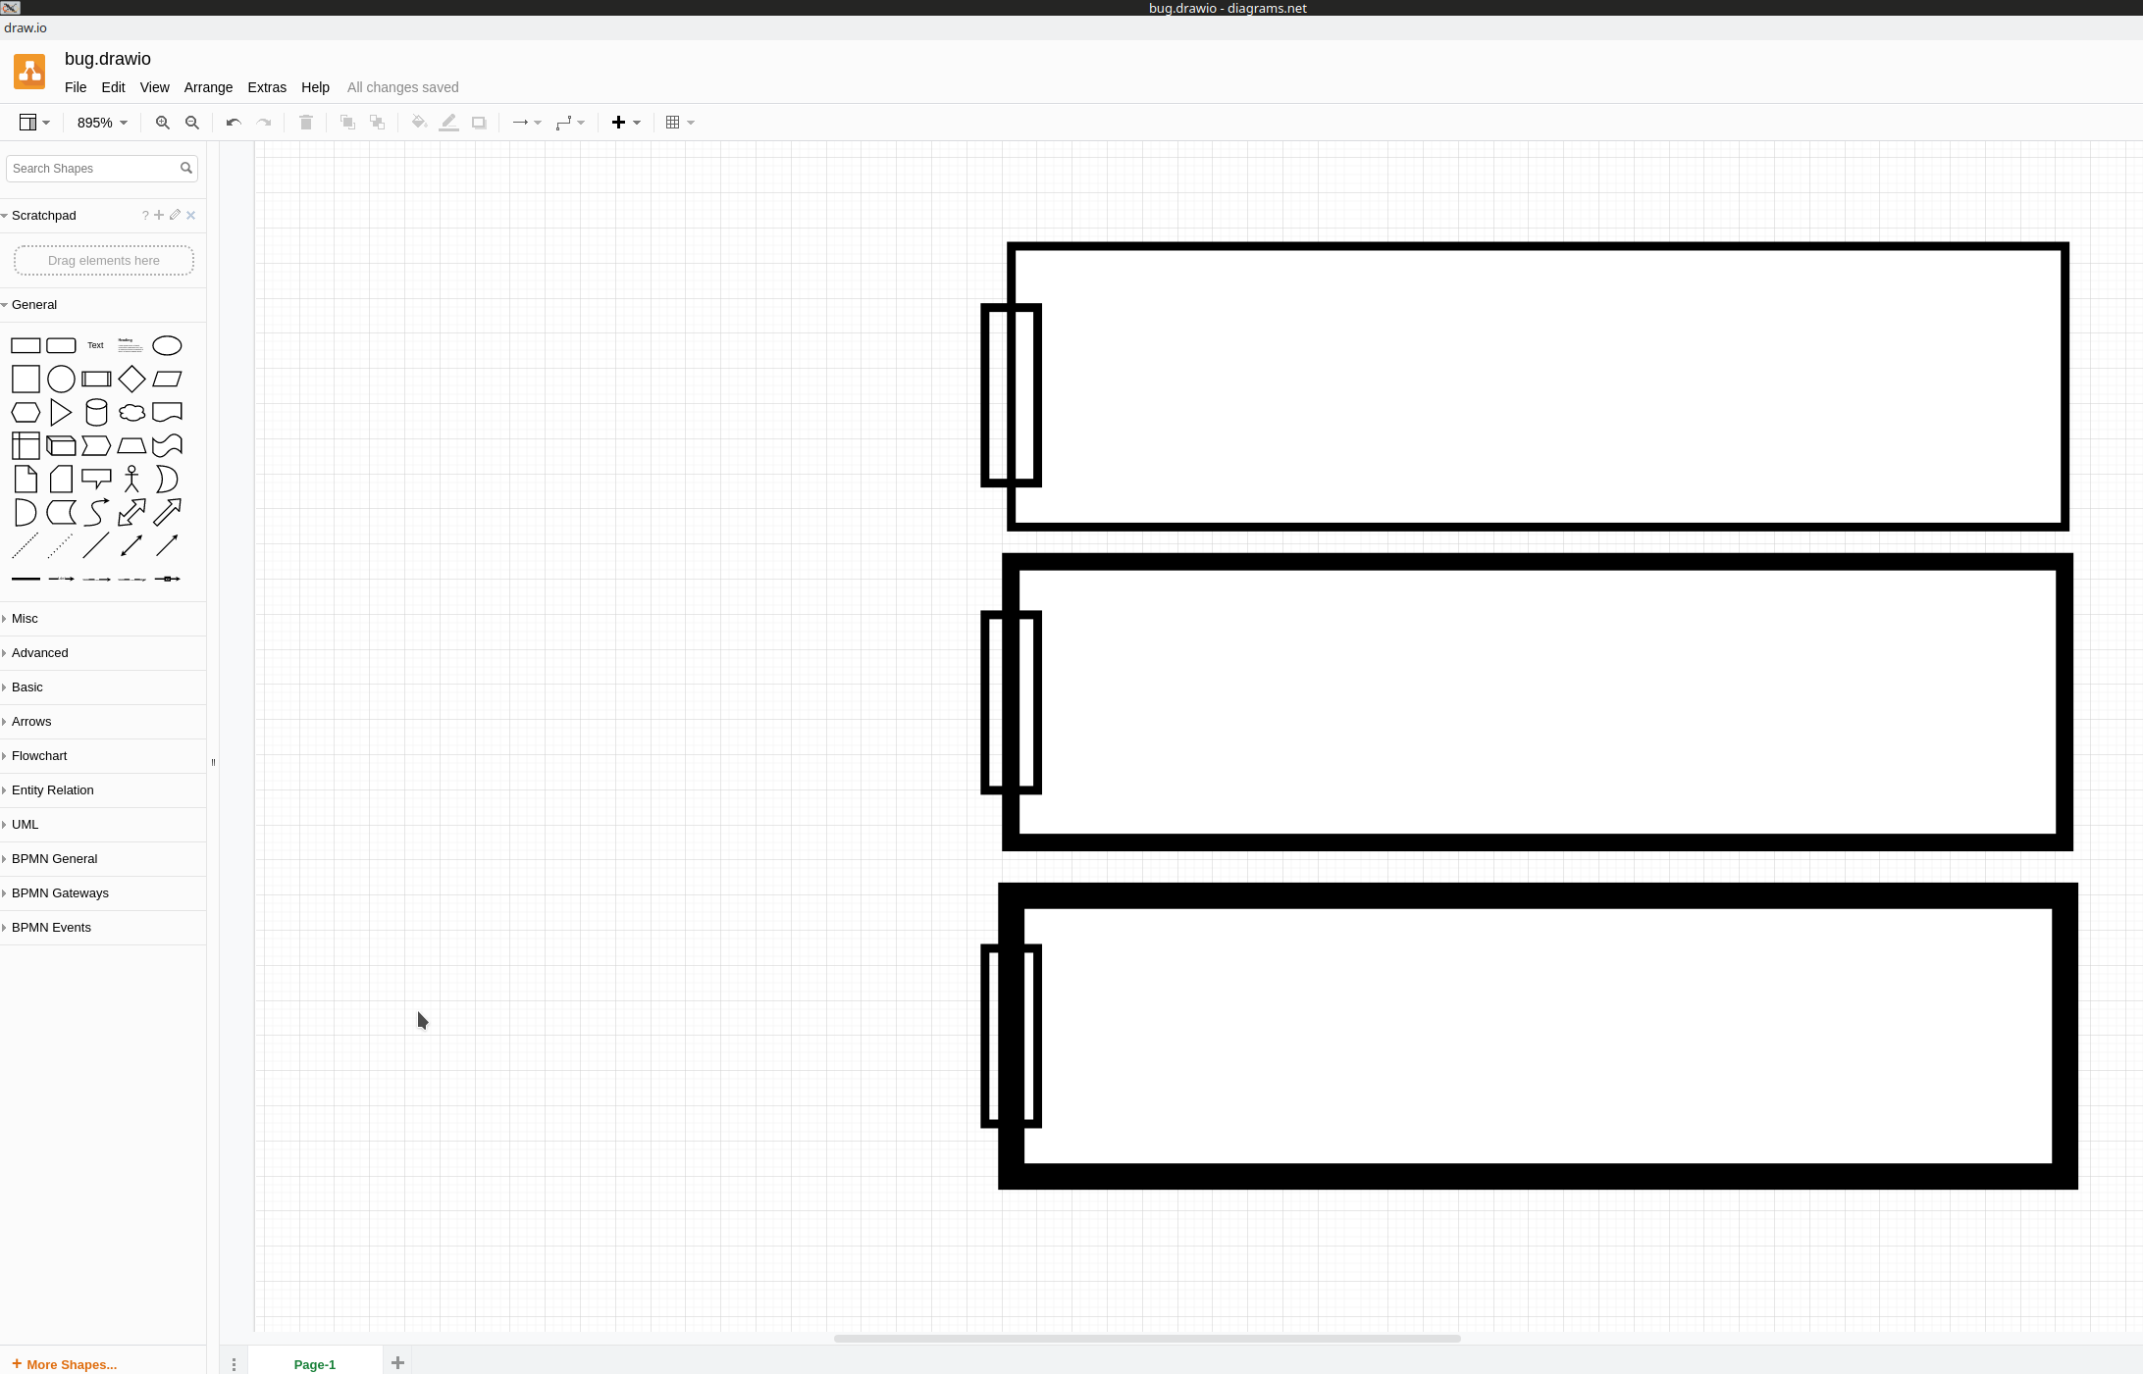Open the zoom level 895% dropdown

[102, 123]
